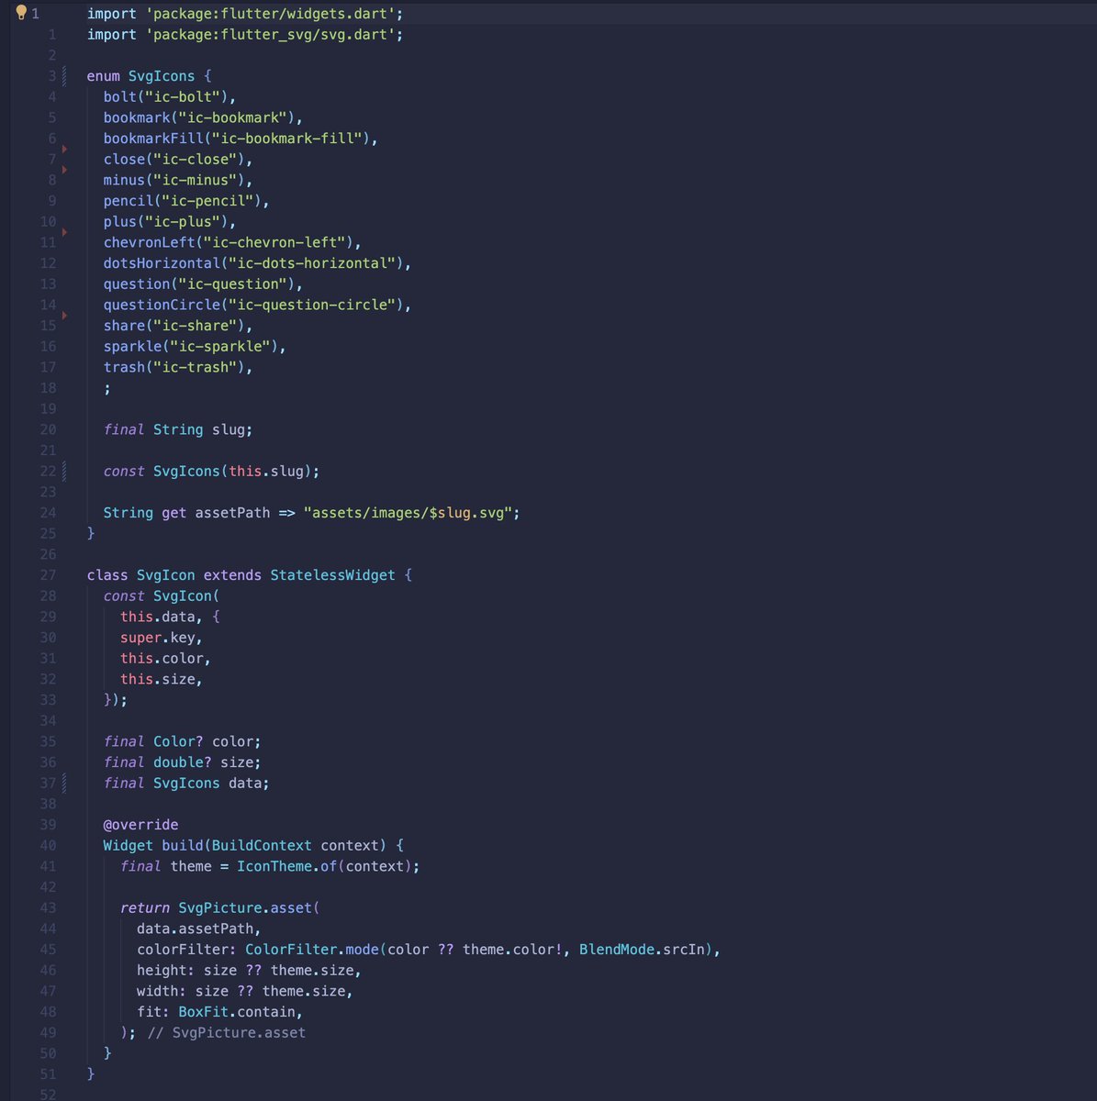Click the flutter_svg import path string
The image size is (1097, 1101).
[273, 34]
